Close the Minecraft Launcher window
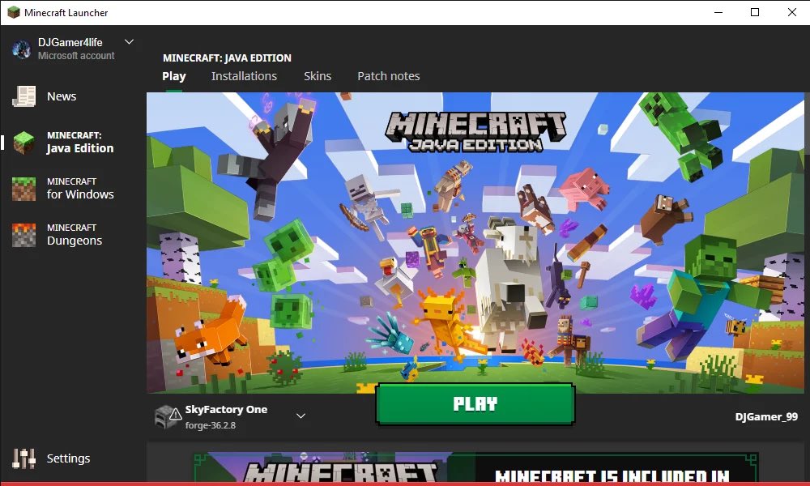The height and width of the screenshot is (486, 810). pyautogui.click(x=791, y=12)
